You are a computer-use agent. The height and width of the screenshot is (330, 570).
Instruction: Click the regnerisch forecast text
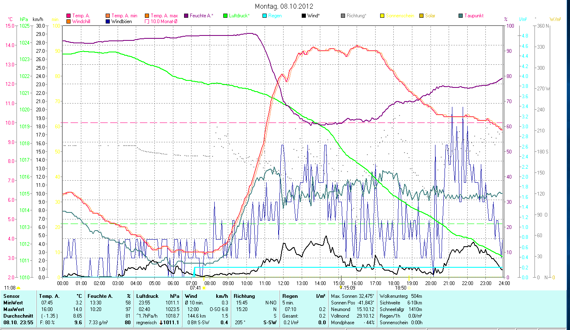(x=147, y=323)
